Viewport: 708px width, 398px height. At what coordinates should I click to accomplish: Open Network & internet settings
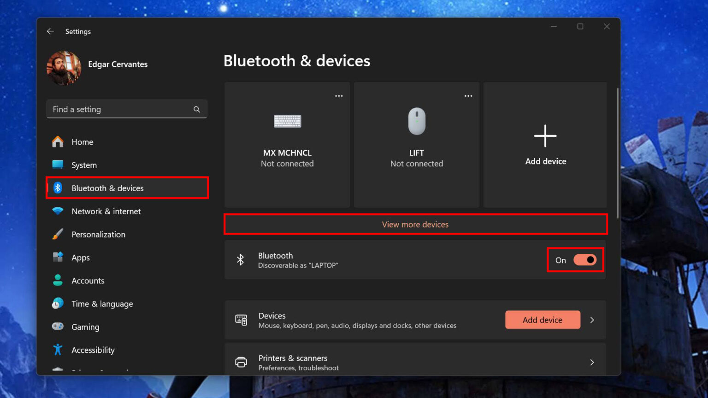[57, 211]
